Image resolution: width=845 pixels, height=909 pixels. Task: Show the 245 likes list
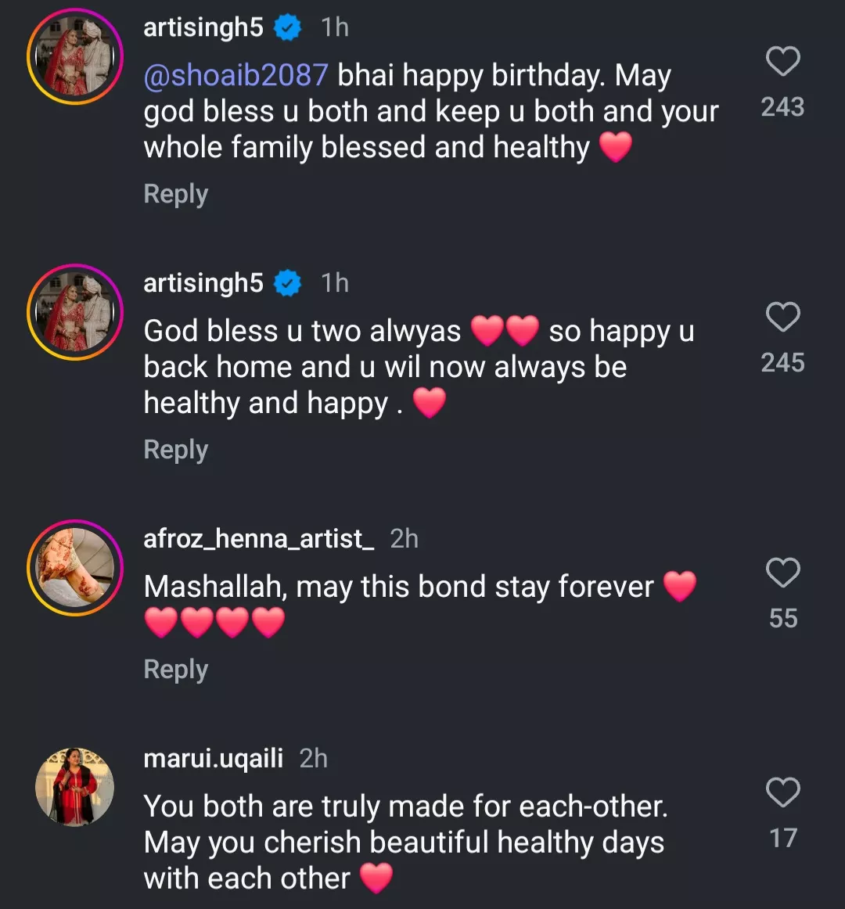(782, 362)
